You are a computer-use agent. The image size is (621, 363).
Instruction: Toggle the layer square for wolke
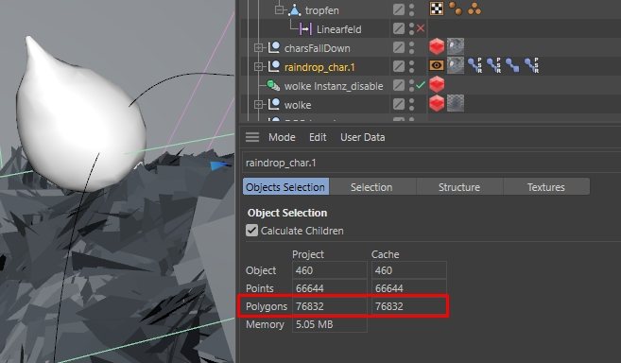click(399, 104)
